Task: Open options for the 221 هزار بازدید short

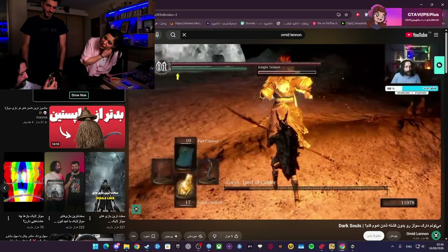Action: [90, 218]
